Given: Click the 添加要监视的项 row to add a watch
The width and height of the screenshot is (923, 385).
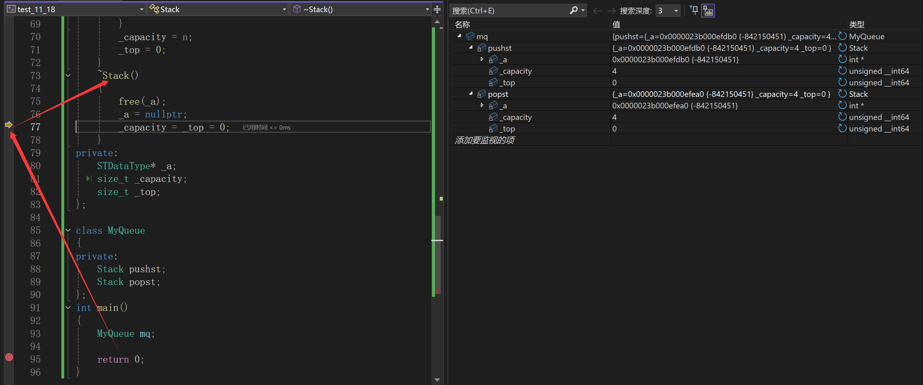Looking at the screenshot, I should (x=485, y=140).
